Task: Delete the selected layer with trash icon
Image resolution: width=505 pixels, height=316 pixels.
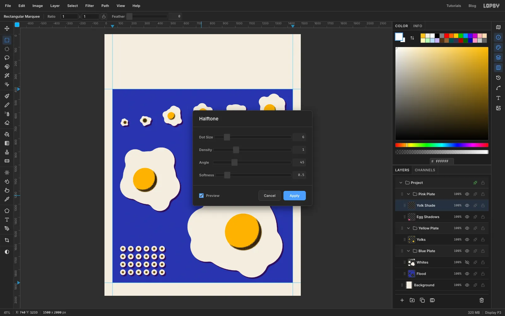Action: coord(482,300)
